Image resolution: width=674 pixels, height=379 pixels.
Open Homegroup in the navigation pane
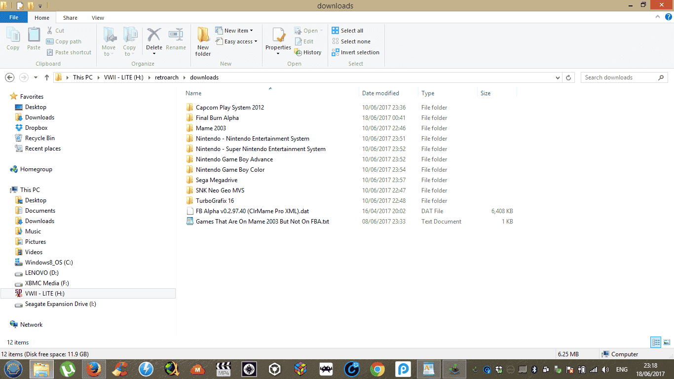(36, 169)
